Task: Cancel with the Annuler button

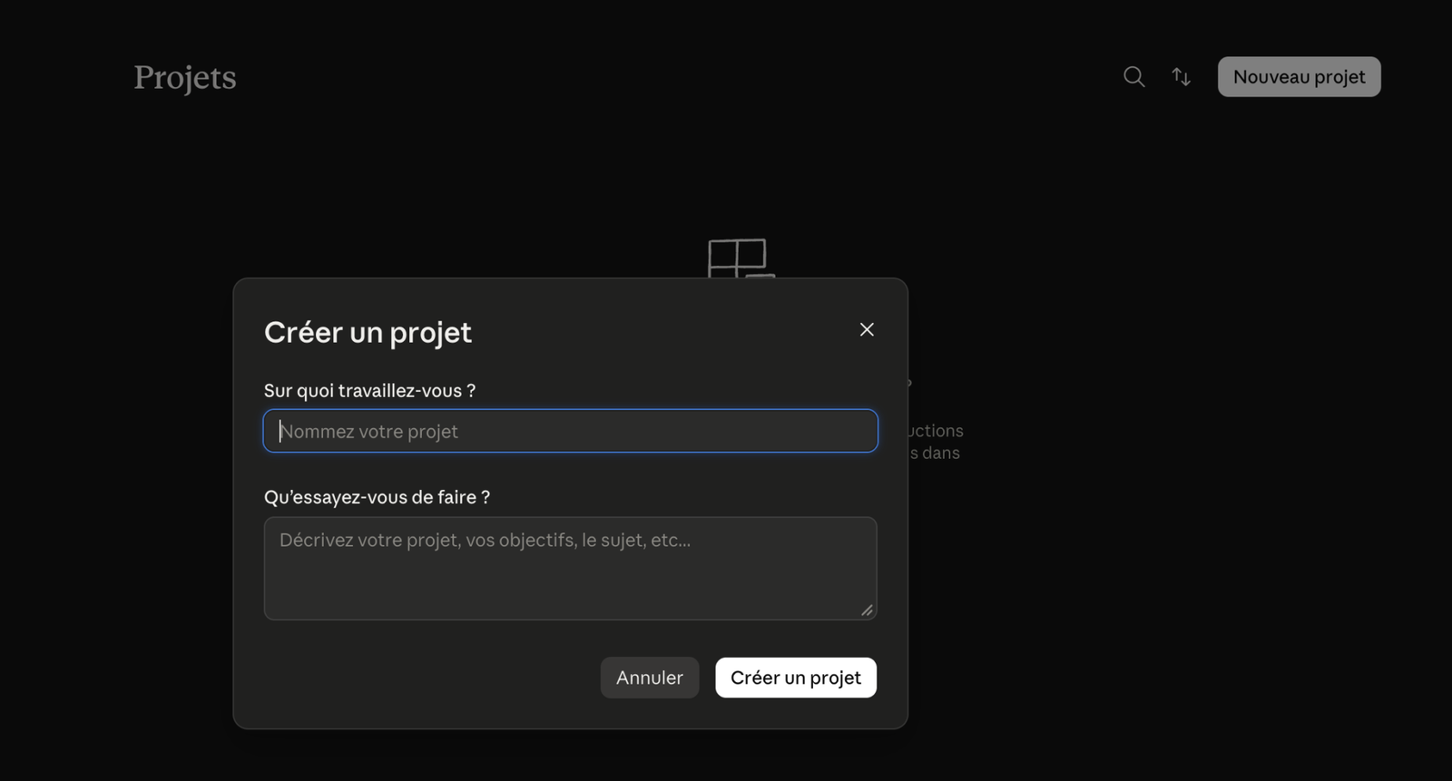Action: pyautogui.click(x=650, y=678)
